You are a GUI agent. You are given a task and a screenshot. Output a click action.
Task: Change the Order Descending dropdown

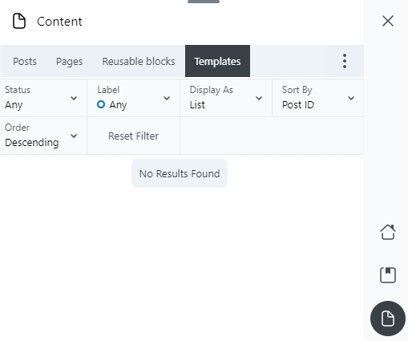pyautogui.click(x=43, y=136)
